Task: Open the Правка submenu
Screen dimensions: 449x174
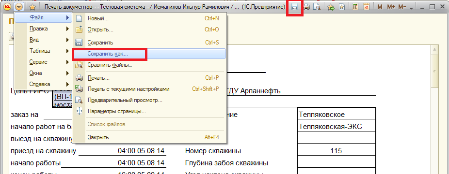Action: (43, 29)
